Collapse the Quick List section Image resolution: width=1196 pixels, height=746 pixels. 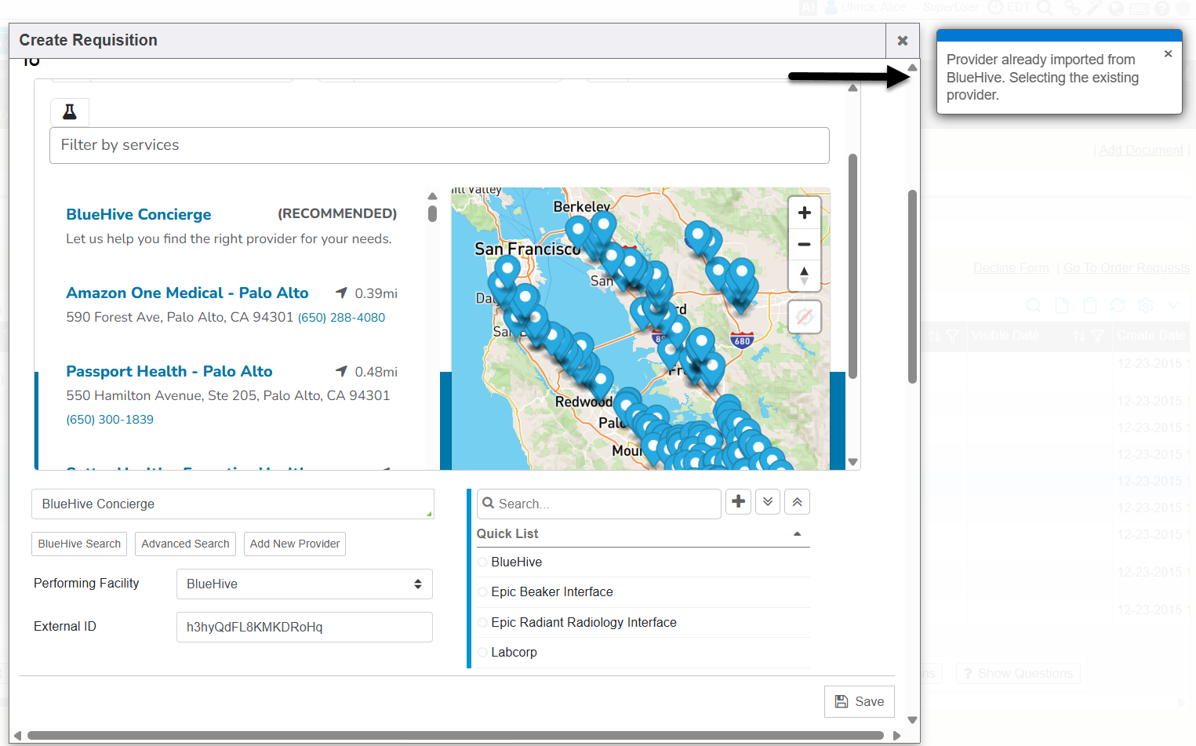click(x=798, y=534)
